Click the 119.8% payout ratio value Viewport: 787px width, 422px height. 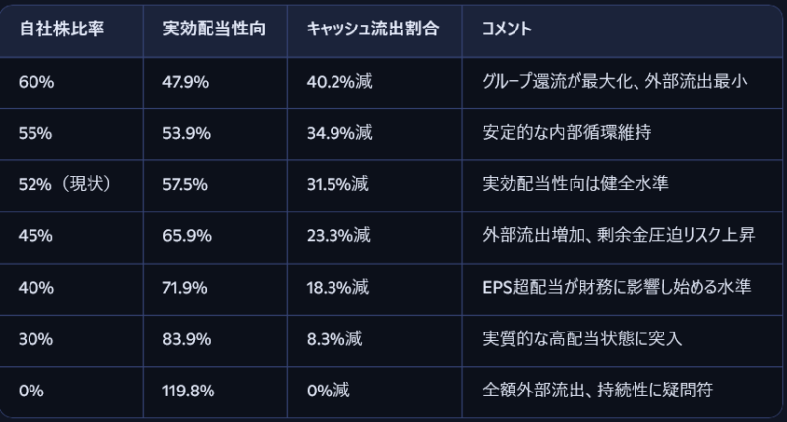coord(189,391)
